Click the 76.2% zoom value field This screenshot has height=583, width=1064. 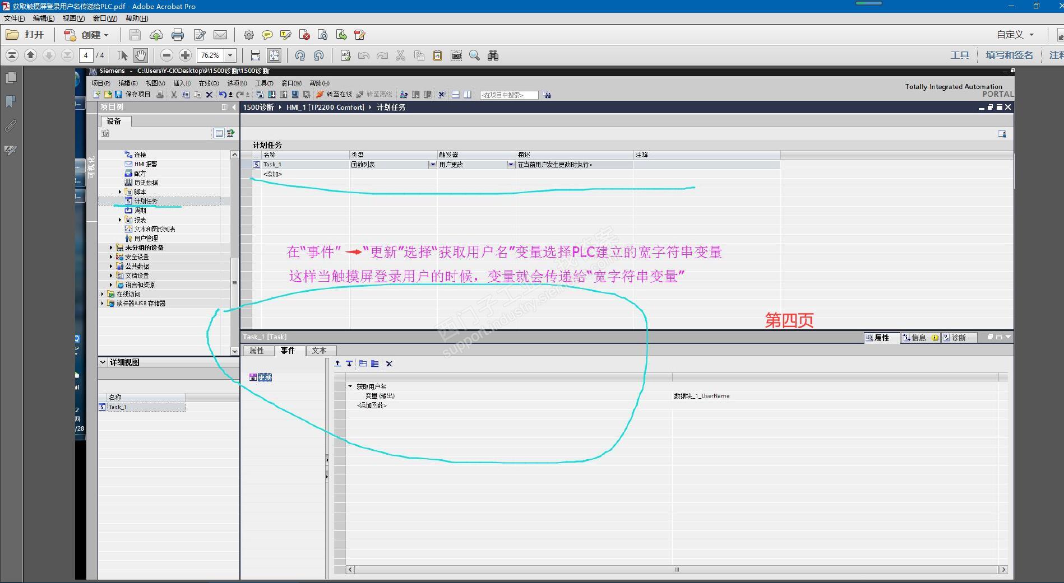(x=211, y=55)
